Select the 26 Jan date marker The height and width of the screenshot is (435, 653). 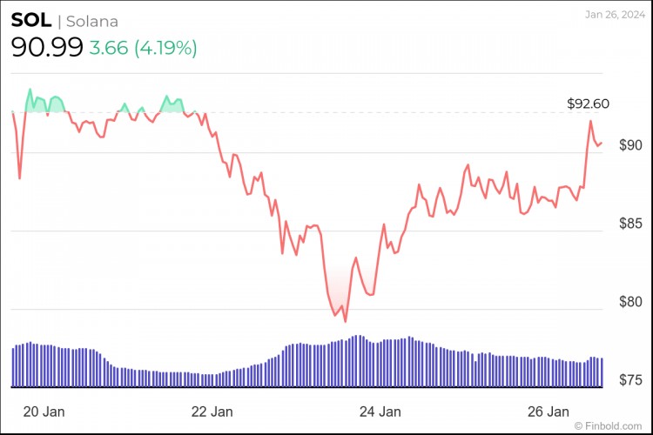[550, 411]
